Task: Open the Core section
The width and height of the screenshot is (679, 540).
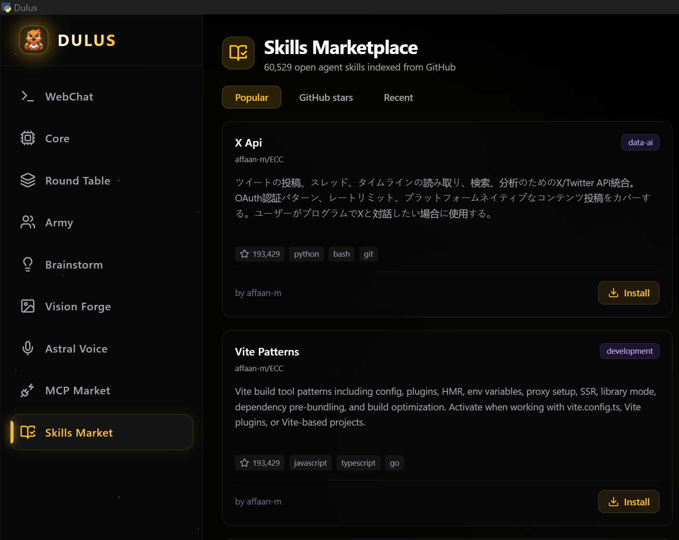Action: click(x=101, y=138)
